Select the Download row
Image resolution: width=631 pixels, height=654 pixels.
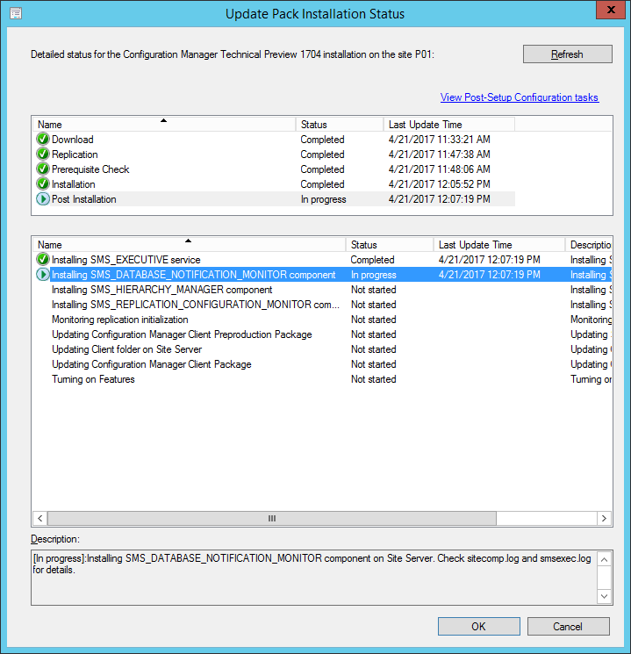276,140
